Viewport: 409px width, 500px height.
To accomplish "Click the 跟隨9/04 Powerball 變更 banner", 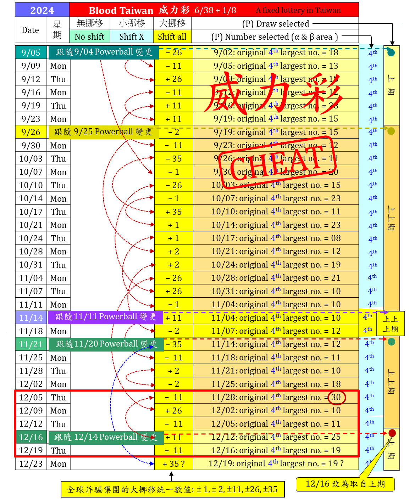I will click(104, 52).
